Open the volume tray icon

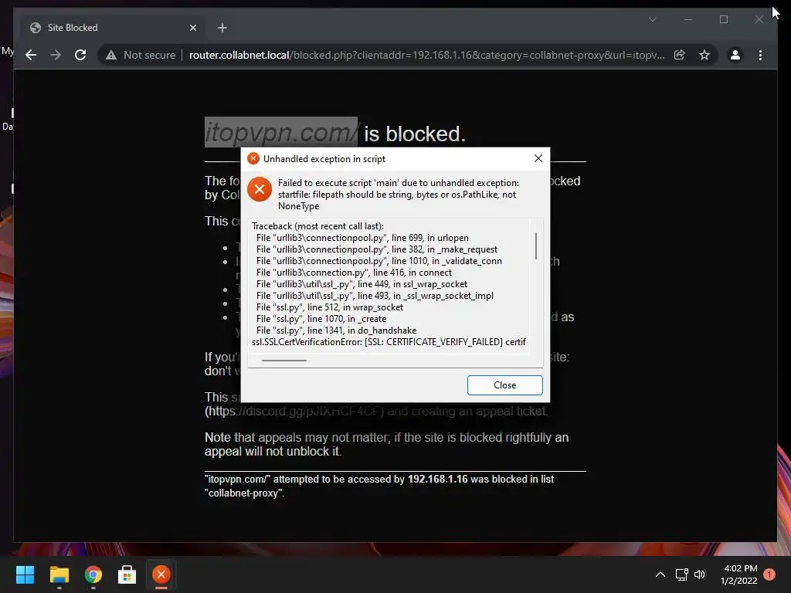[700, 574]
